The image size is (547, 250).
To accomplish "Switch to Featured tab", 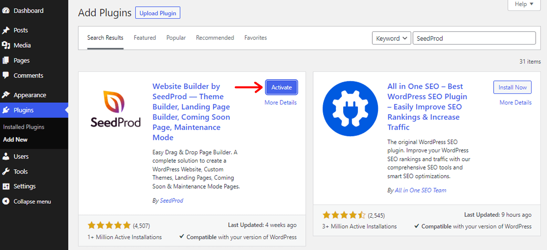I will [145, 38].
